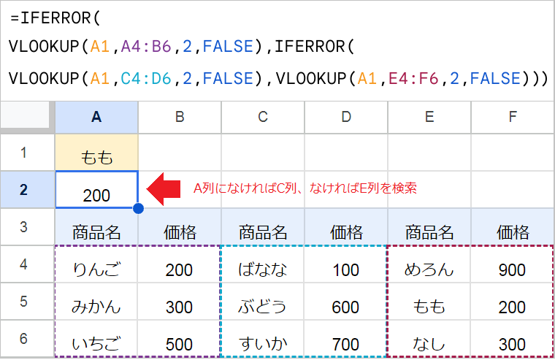Select column E header
This screenshot has width=555, height=360.
(429, 117)
